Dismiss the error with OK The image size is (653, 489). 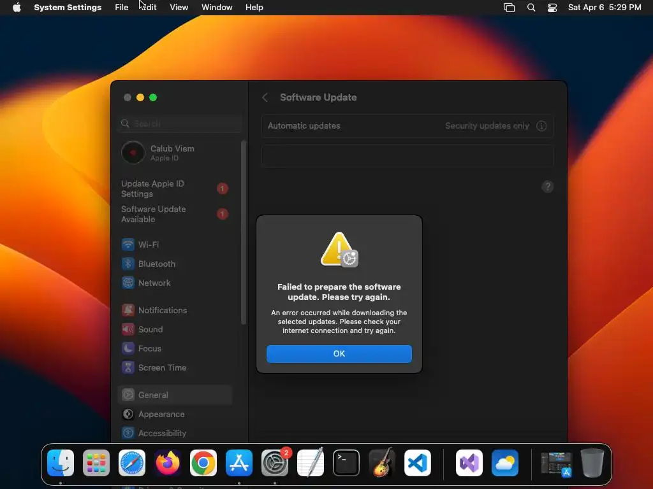[339, 353]
